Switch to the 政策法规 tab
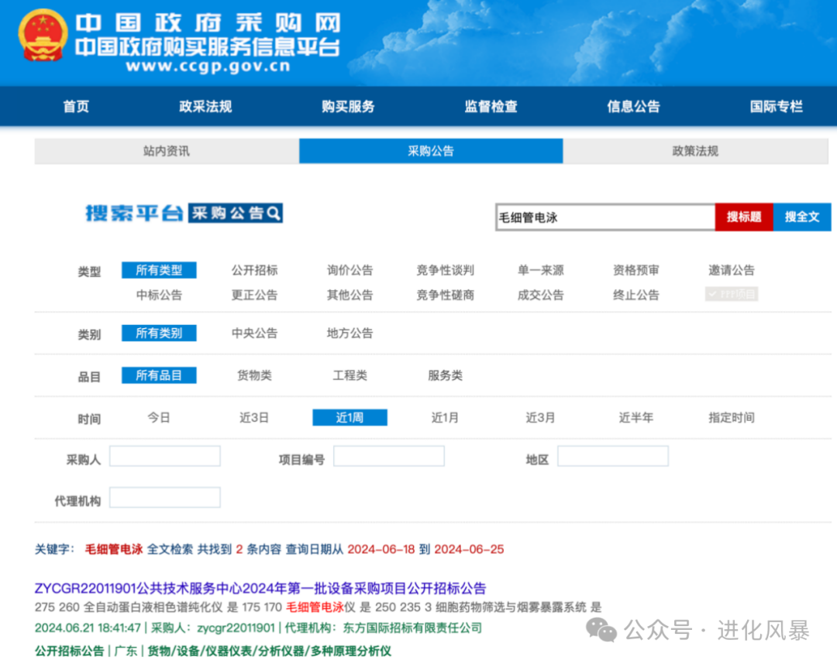 coord(695,151)
